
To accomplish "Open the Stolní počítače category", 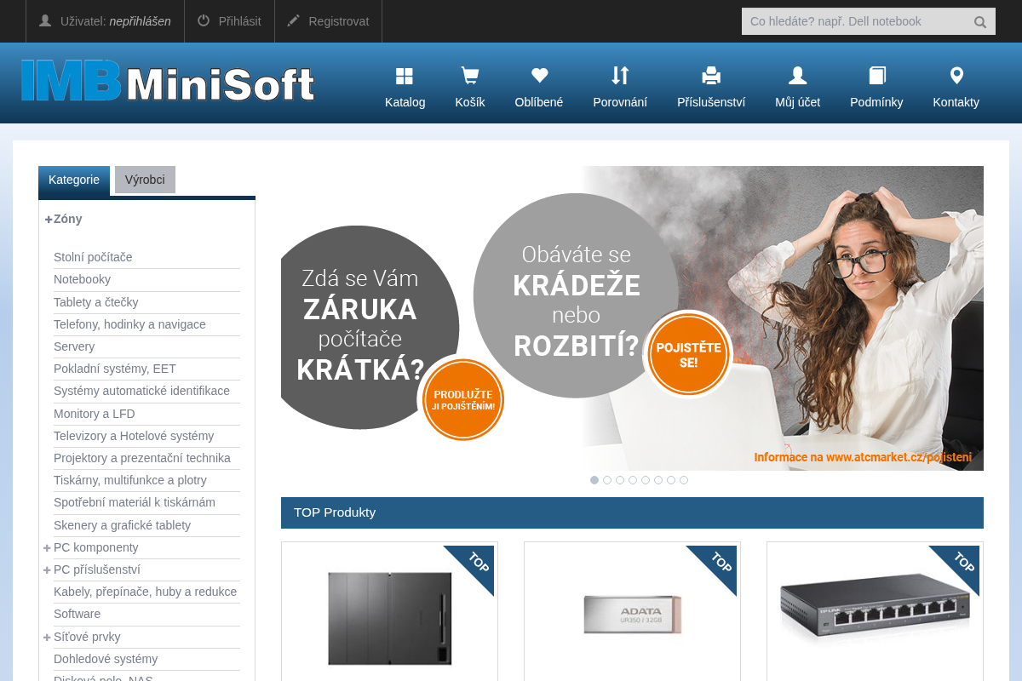I will coord(93,257).
